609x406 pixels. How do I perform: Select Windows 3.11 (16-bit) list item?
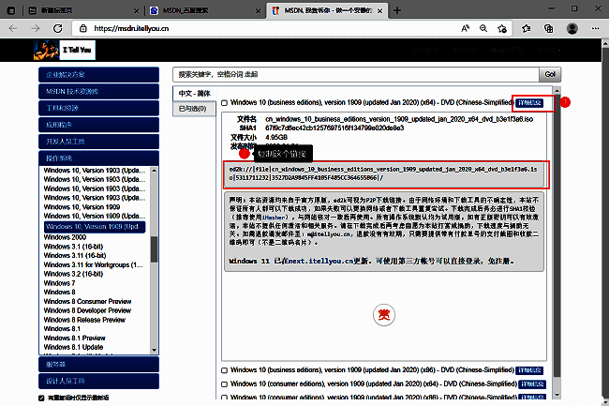(x=75, y=256)
